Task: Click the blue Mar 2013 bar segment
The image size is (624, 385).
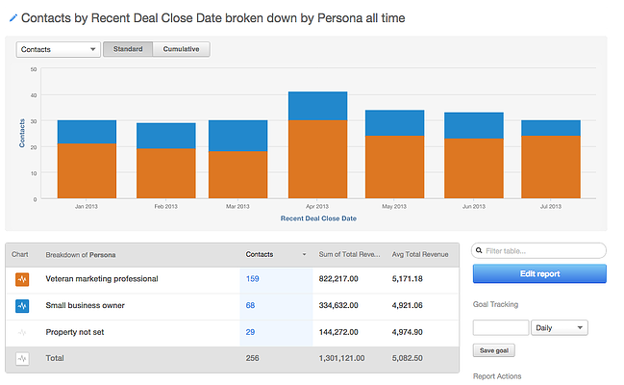Action: pos(238,136)
